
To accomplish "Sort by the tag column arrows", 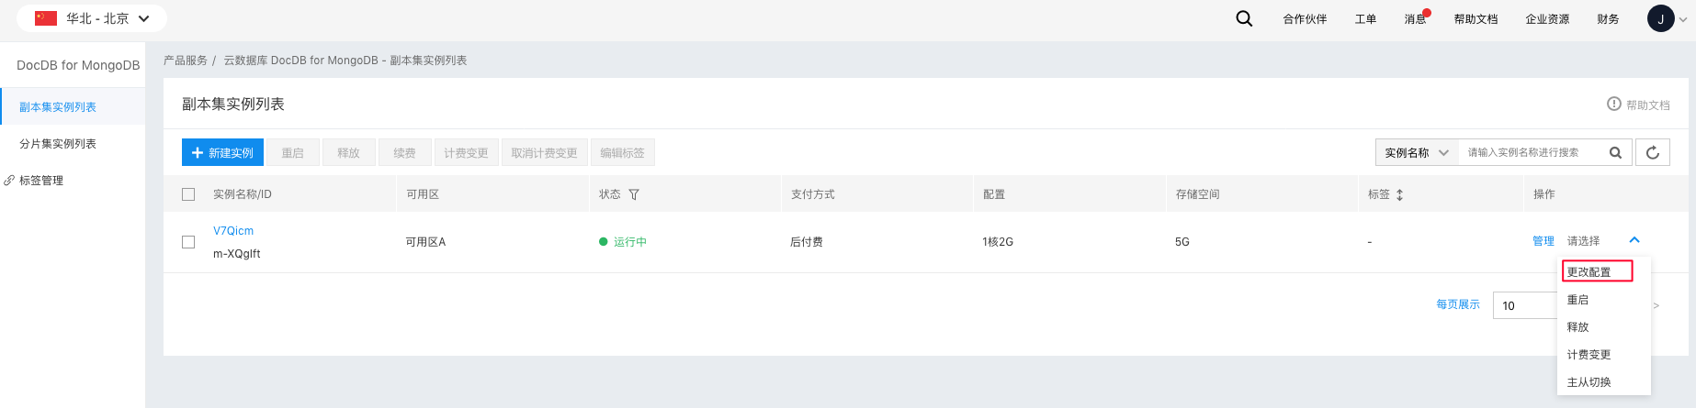I will (x=1399, y=194).
